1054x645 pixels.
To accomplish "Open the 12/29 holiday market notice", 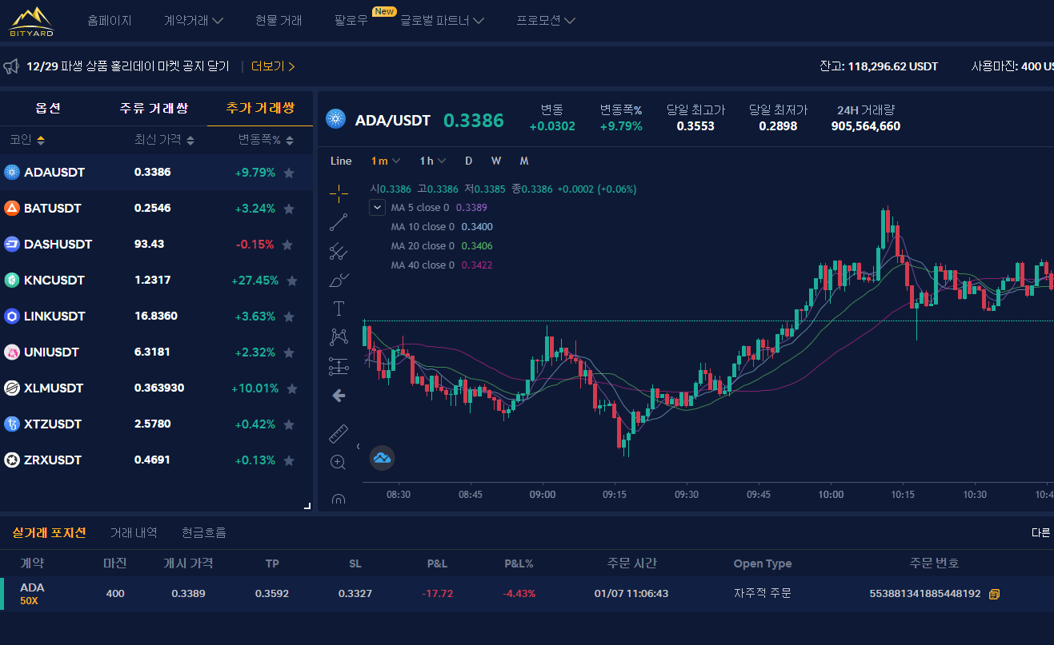I will click(x=128, y=66).
